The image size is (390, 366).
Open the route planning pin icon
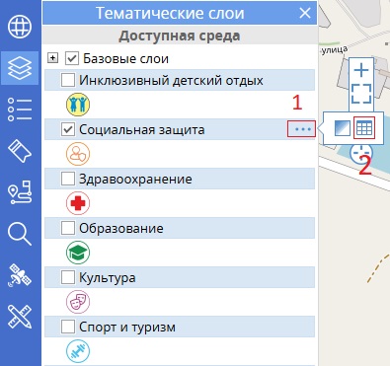tap(20, 192)
